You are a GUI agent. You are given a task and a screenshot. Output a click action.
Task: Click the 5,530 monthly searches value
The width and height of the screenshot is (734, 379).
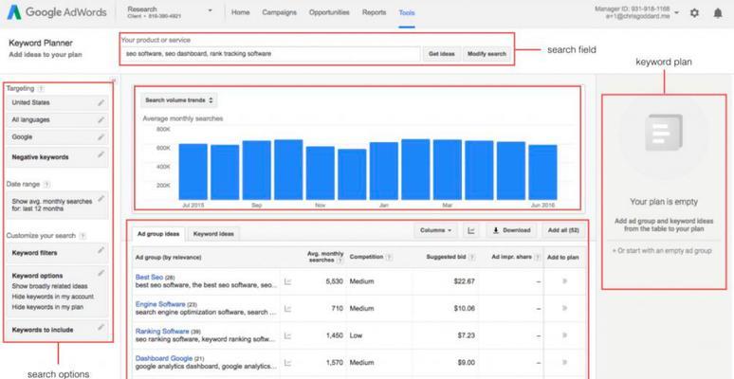[334, 281]
